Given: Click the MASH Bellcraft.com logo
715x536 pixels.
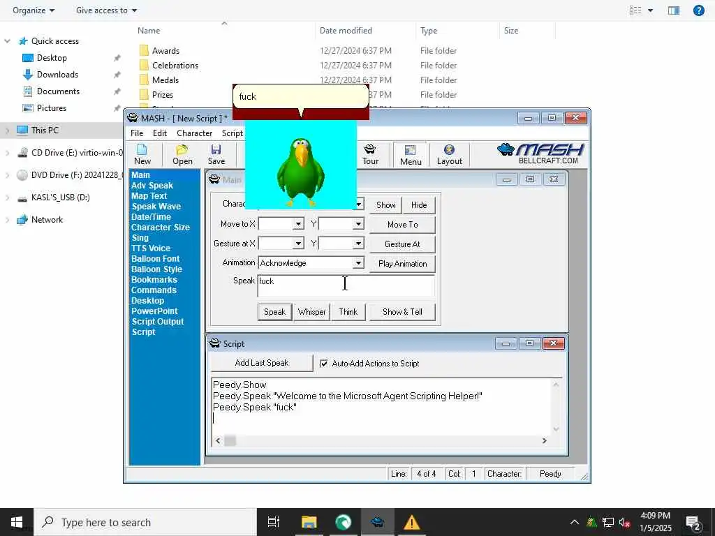Looking at the screenshot, I should (x=540, y=154).
